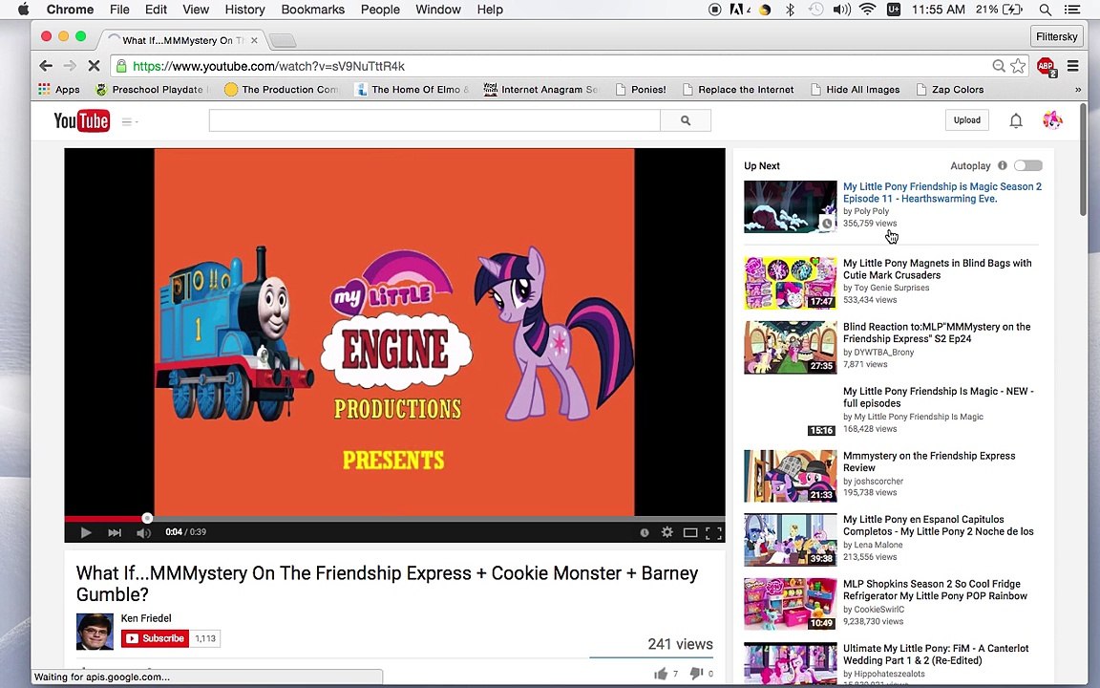Open The Production Com bookmark
1100x688 pixels.
(x=282, y=89)
